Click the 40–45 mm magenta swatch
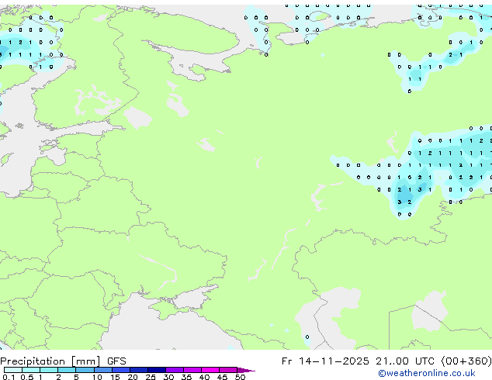 tap(210, 370)
